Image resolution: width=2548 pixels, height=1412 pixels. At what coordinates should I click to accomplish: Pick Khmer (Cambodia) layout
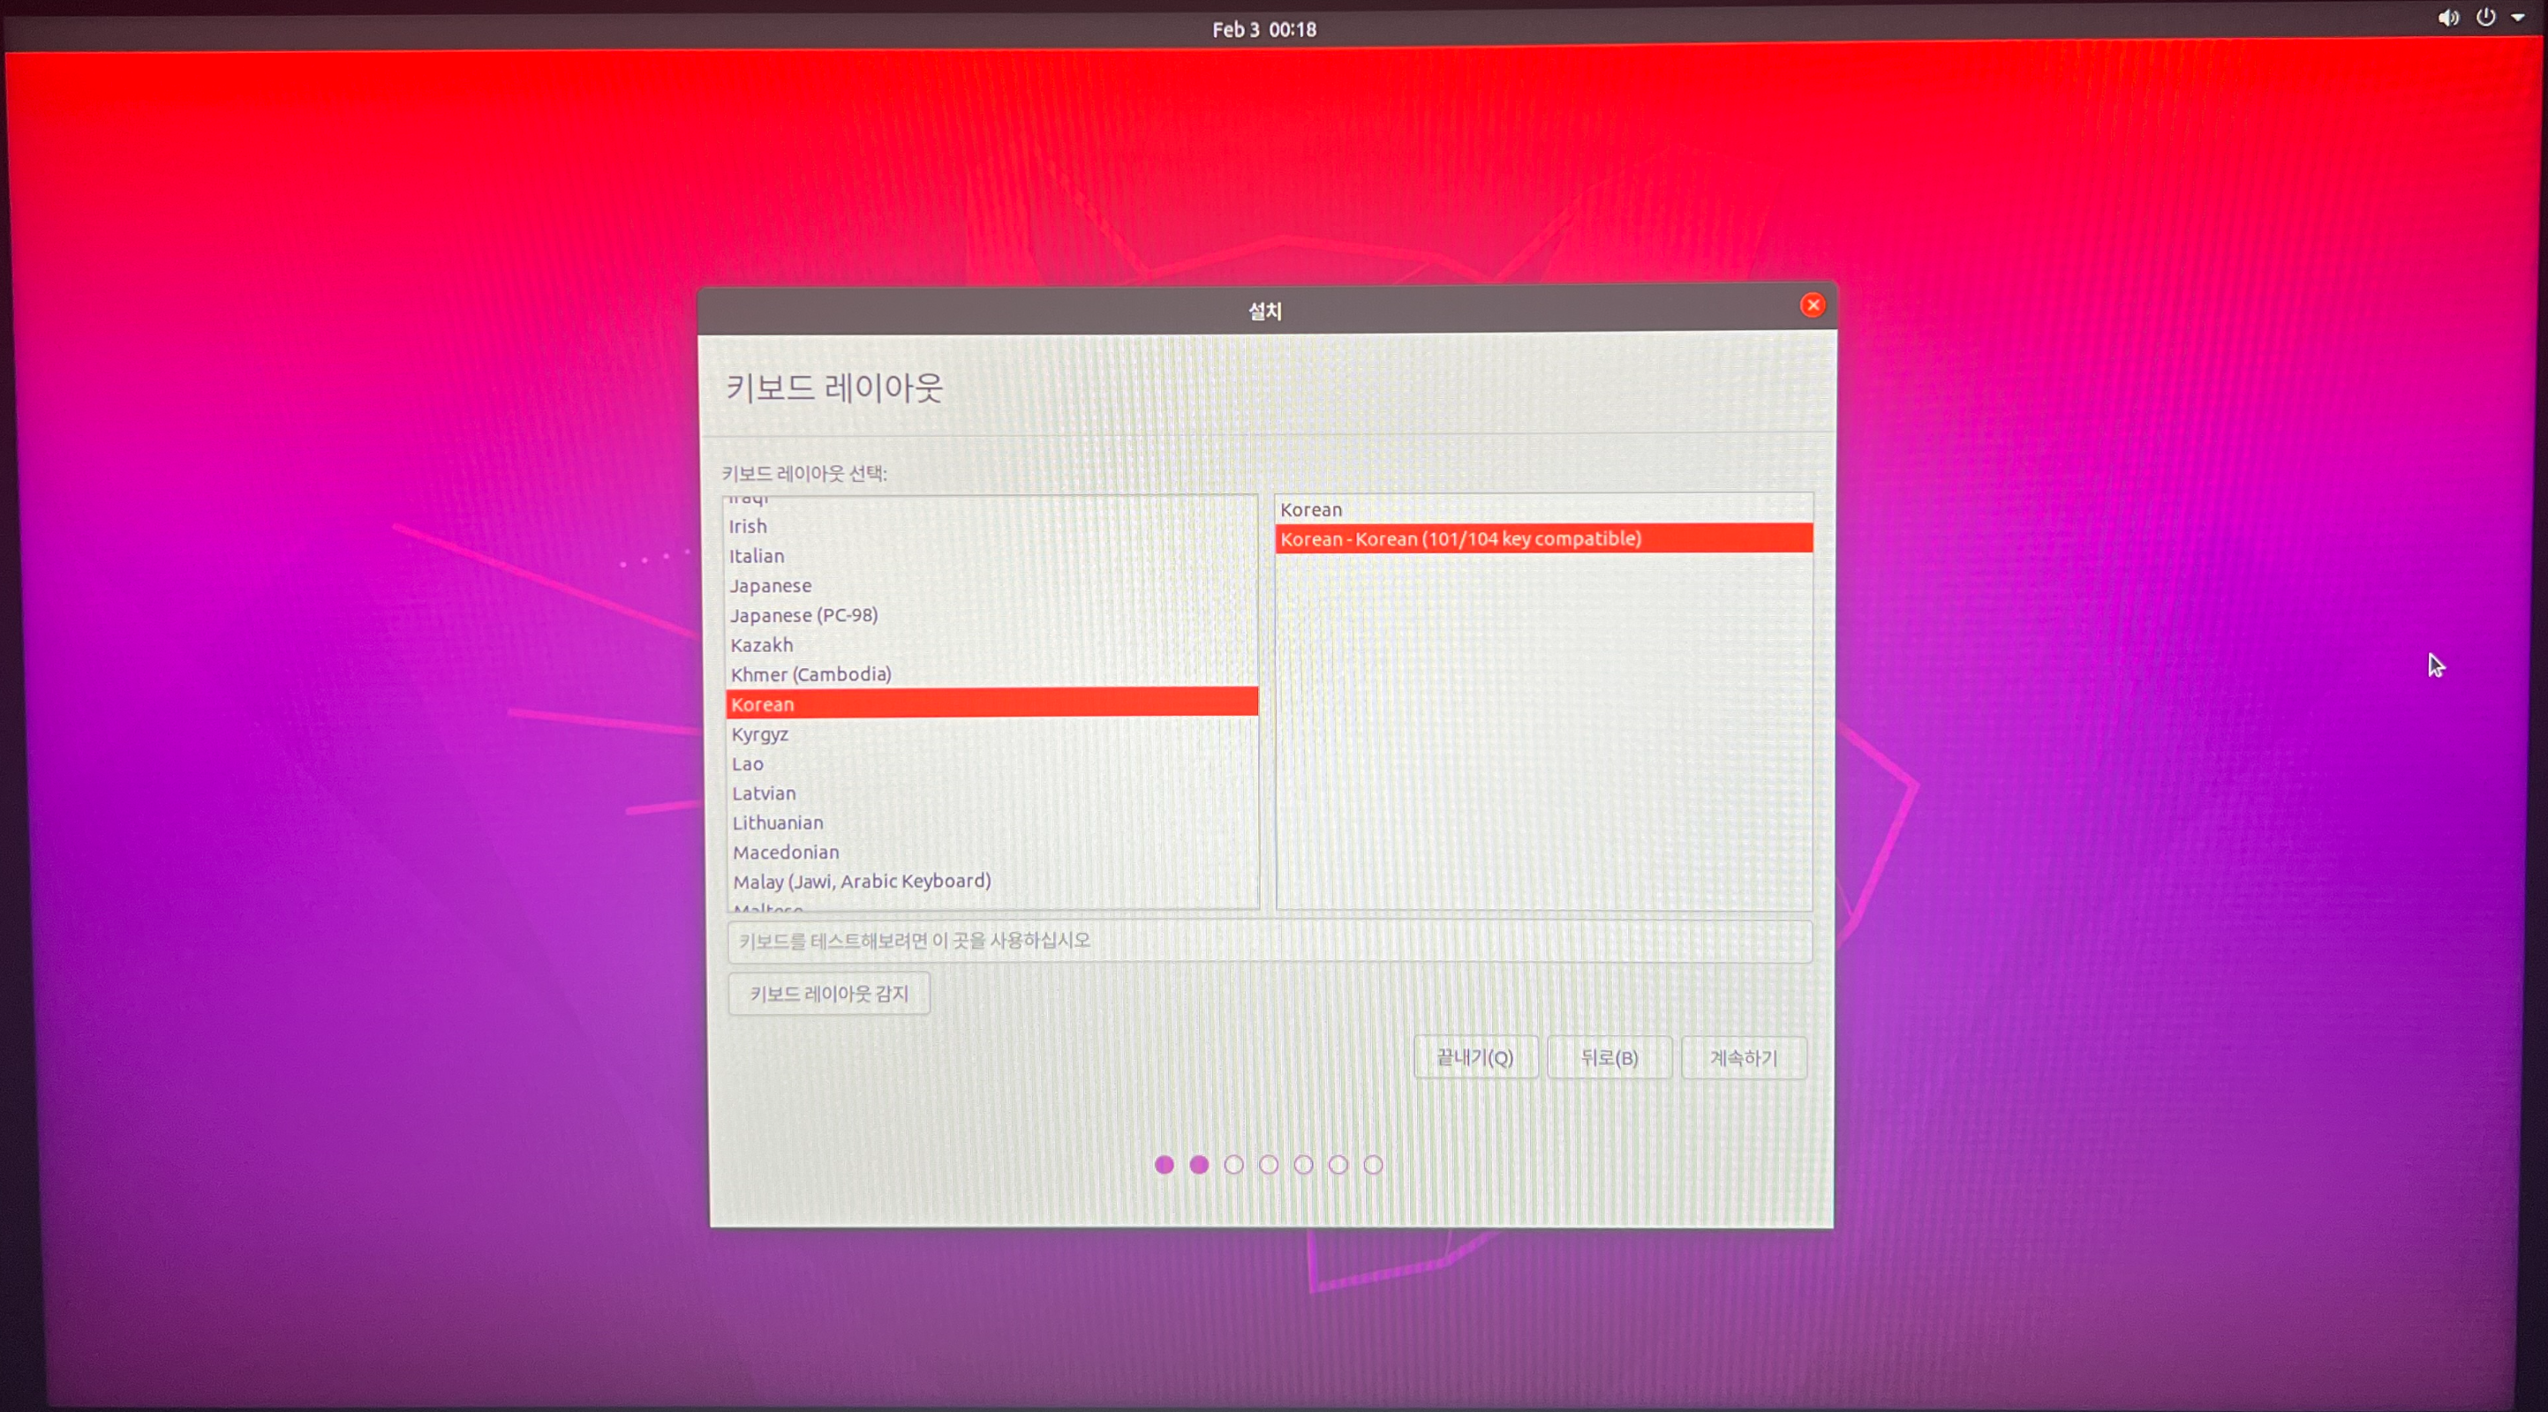pyautogui.click(x=810, y=674)
